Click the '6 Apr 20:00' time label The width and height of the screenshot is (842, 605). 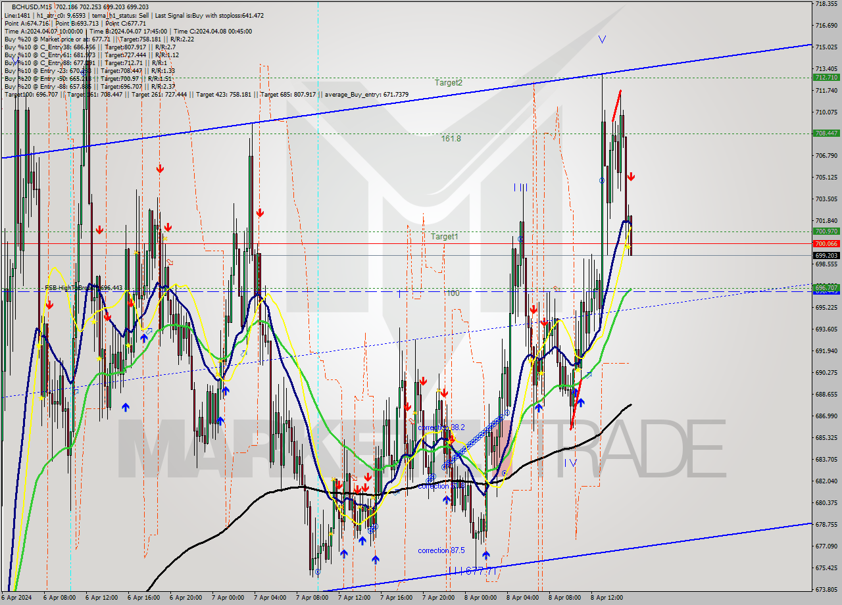pyautogui.click(x=186, y=598)
